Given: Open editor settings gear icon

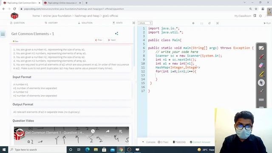Looking at the screenshot, I should click(193, 23).
